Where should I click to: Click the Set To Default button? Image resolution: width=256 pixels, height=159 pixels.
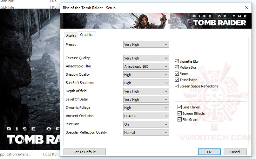(x=84, y=152)
